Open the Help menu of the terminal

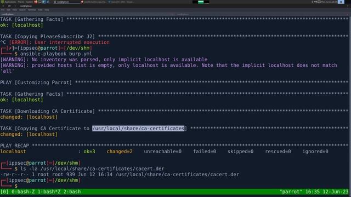point(47,10)
